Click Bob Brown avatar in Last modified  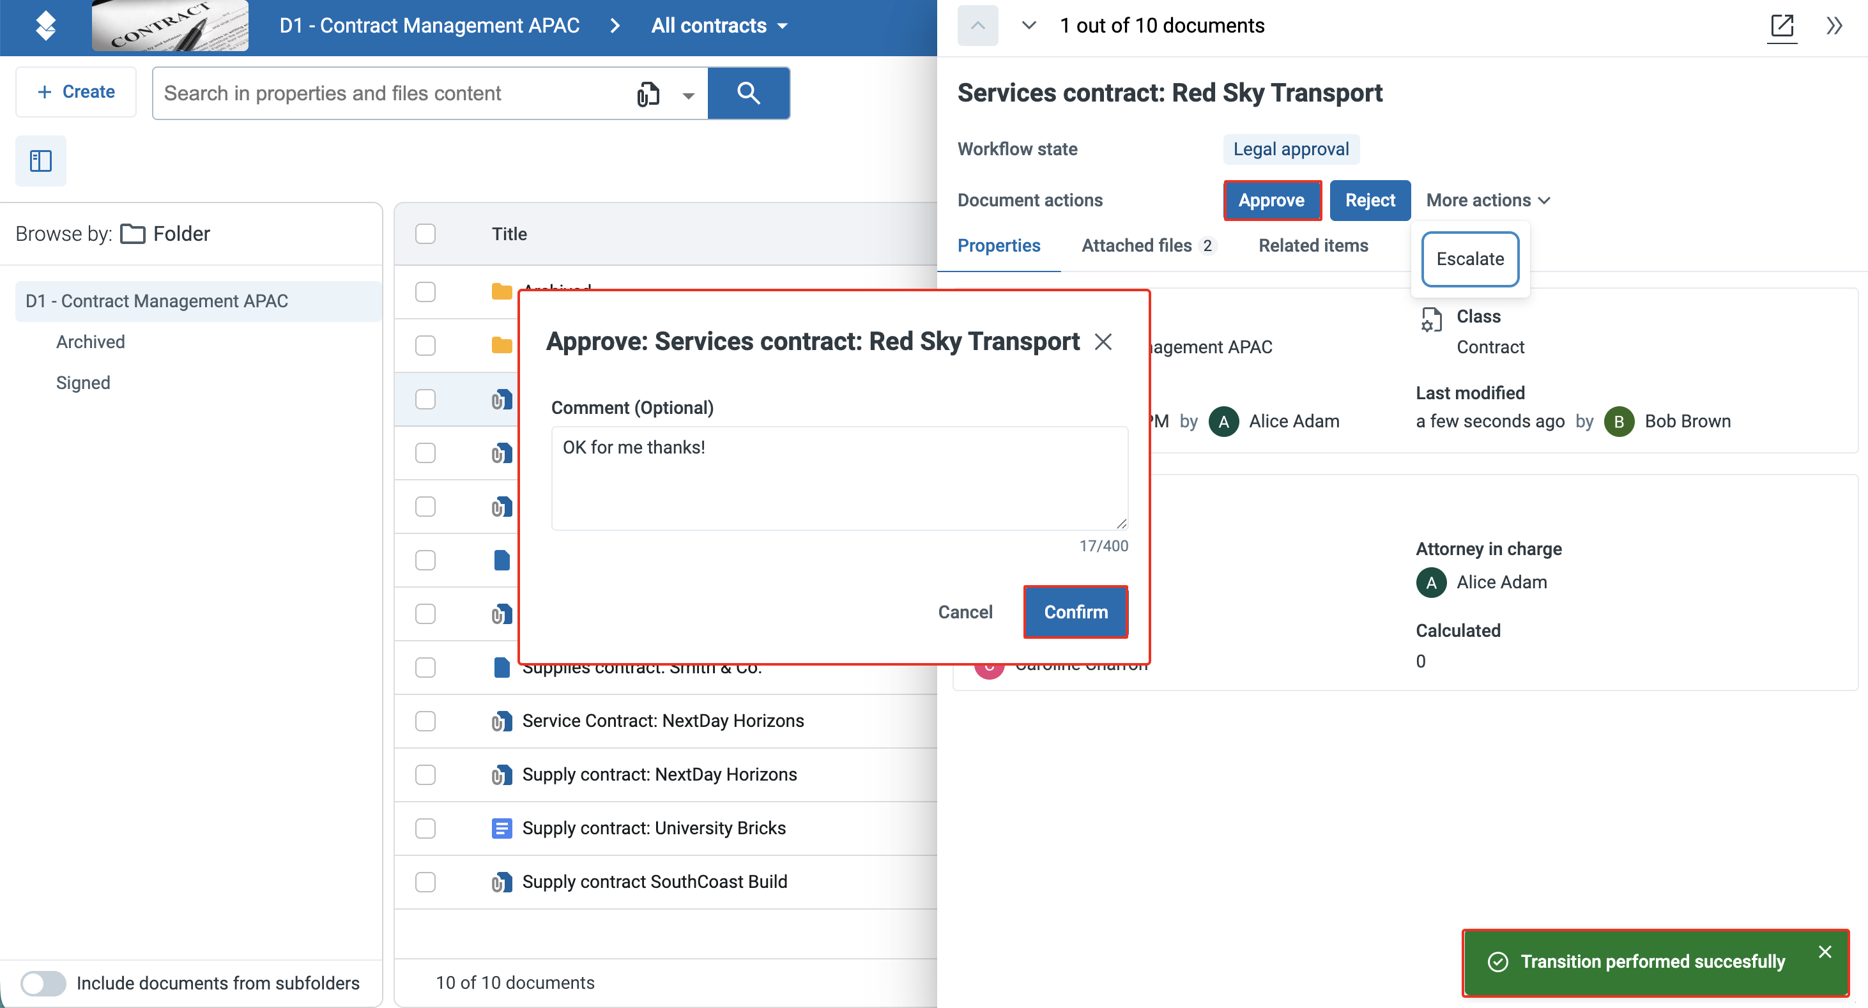tap(1619, 422)
